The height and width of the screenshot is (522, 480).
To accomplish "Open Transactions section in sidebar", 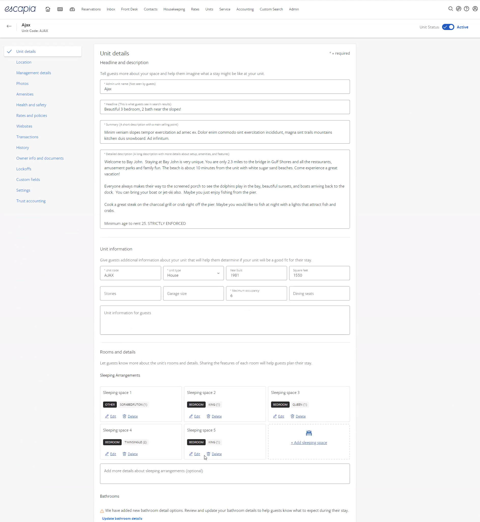I will point(27,137).
